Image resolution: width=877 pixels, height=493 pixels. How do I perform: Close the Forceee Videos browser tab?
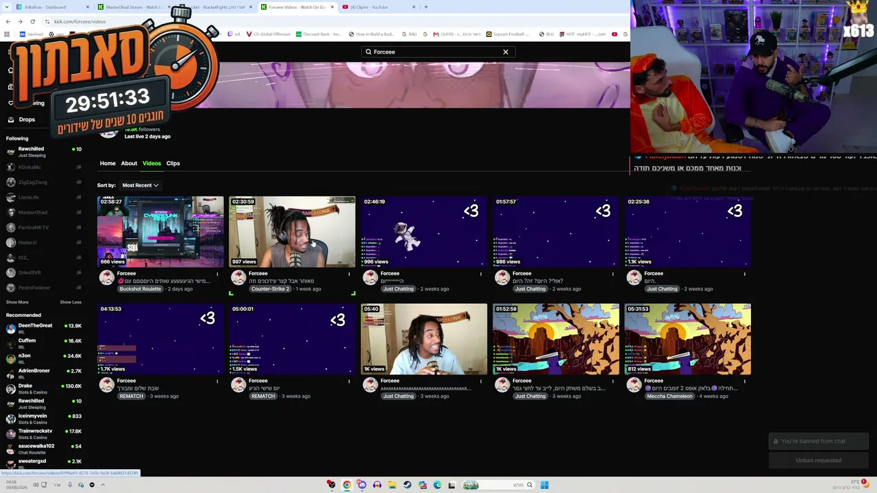332,7
